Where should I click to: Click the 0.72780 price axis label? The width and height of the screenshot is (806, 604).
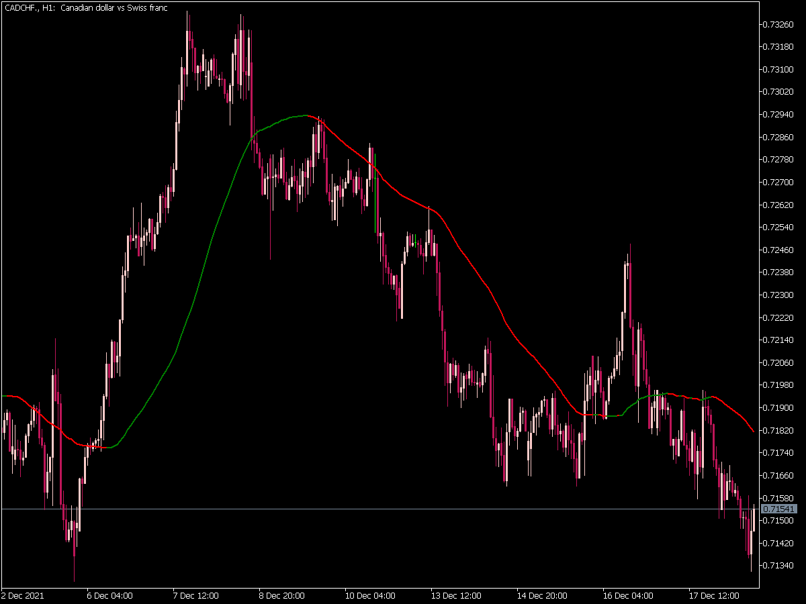pos(777,160)
